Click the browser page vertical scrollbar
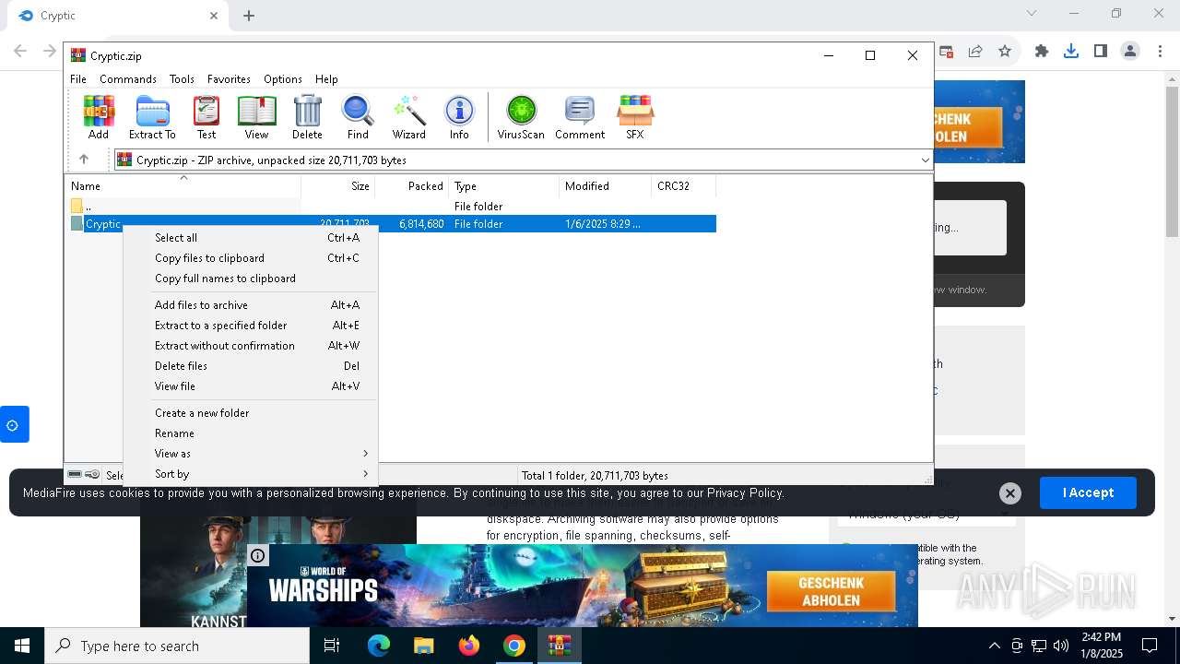Image resolution: width=1180 pixels, height=664 pixels. (x=1172, y=161)
